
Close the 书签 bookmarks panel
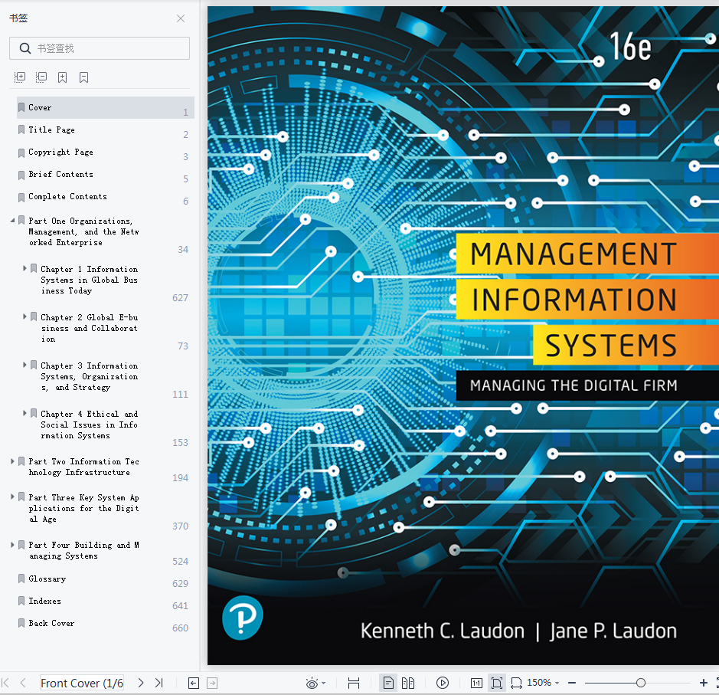[x=181, y=18]
